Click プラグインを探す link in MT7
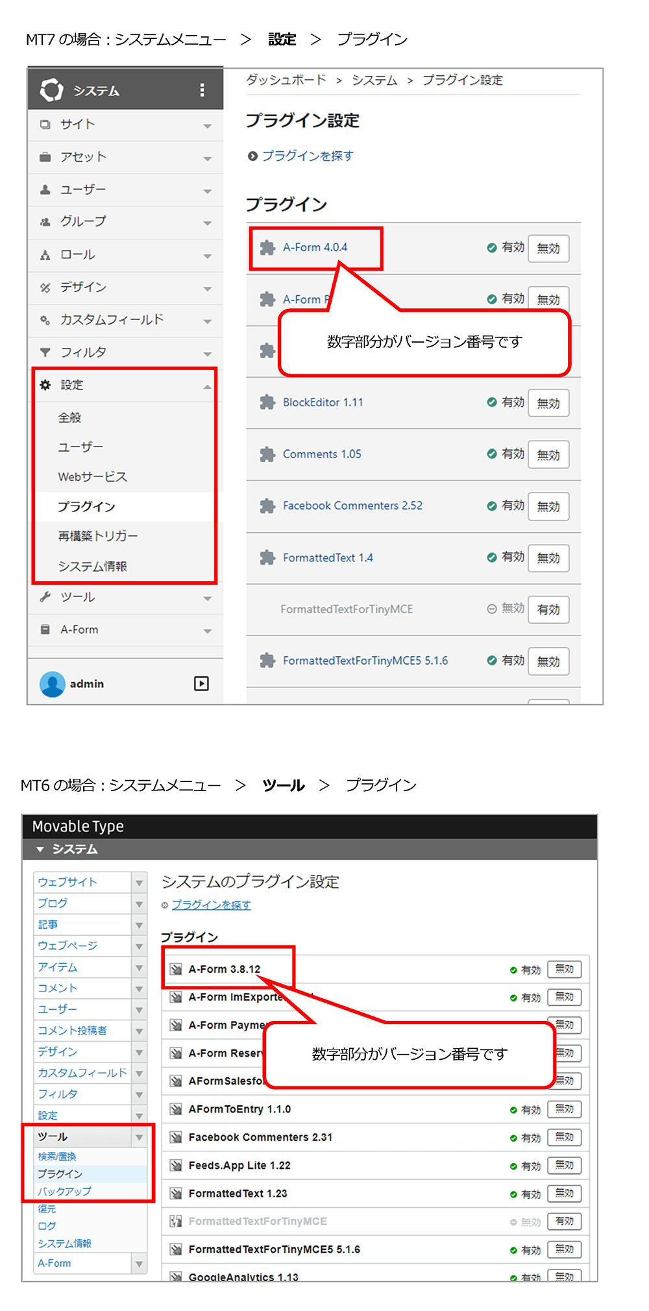Viewport: 649px width, 1311px height. click(308, 156)
